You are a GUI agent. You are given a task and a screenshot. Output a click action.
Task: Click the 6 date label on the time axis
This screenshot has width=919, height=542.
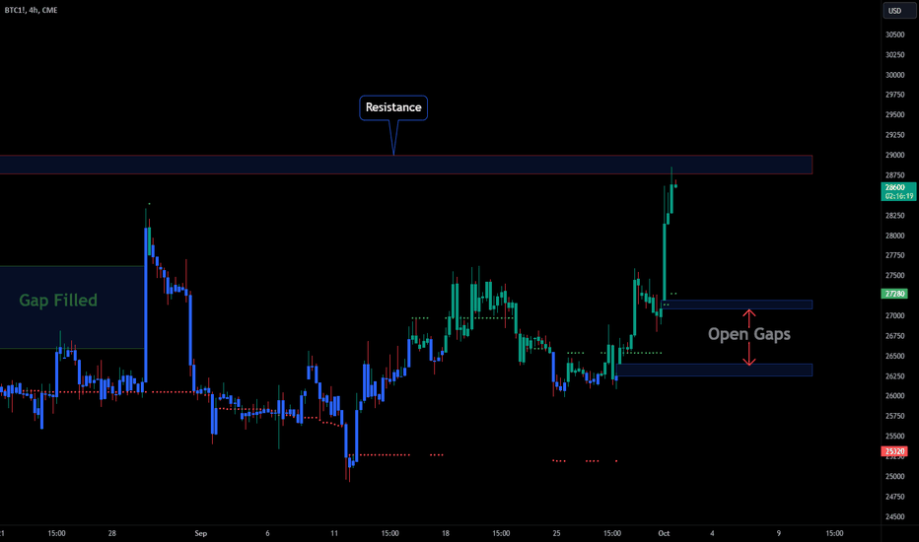pyautogui.click(x=267, y=533)
